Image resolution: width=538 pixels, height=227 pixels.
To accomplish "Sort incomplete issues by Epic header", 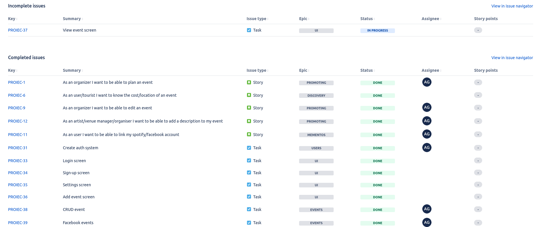I will click(x=304, y=19).
